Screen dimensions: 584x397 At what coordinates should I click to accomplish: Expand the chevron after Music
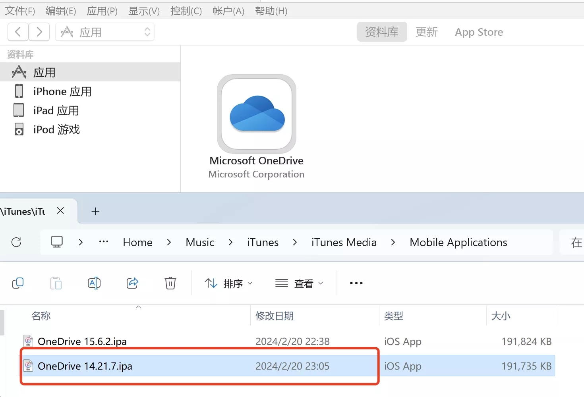[230, 242]
